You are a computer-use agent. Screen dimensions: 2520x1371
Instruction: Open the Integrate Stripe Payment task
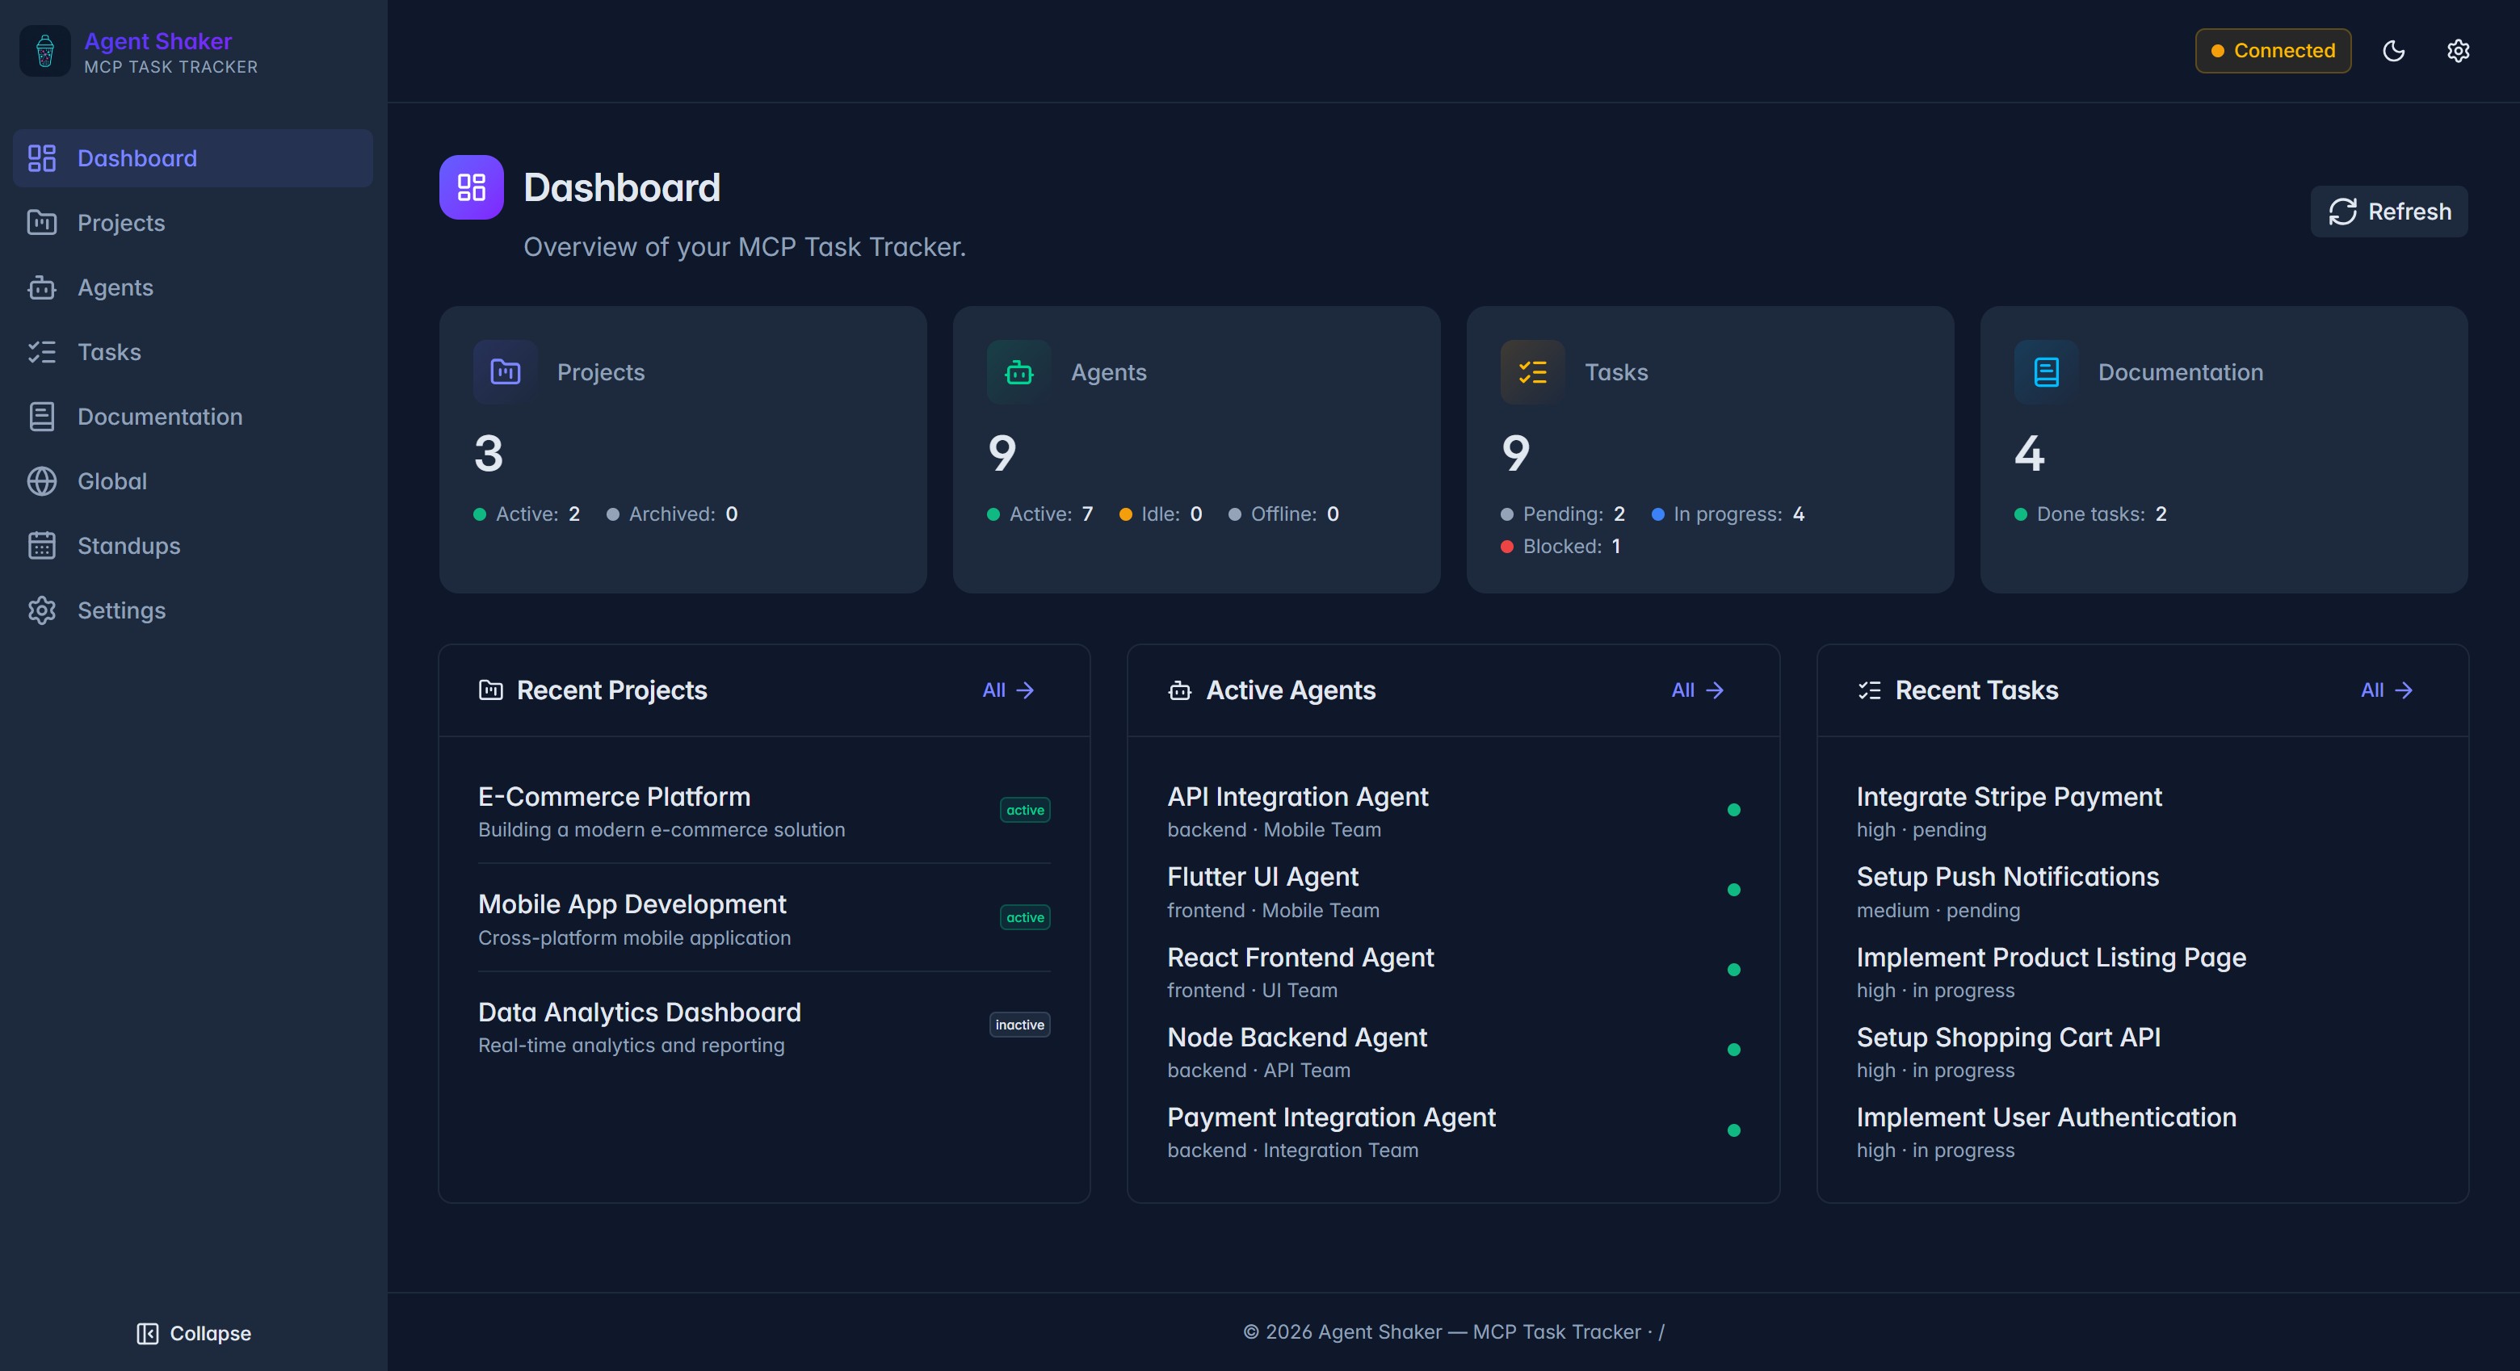pyautogui.click(x=2142, y=811)
